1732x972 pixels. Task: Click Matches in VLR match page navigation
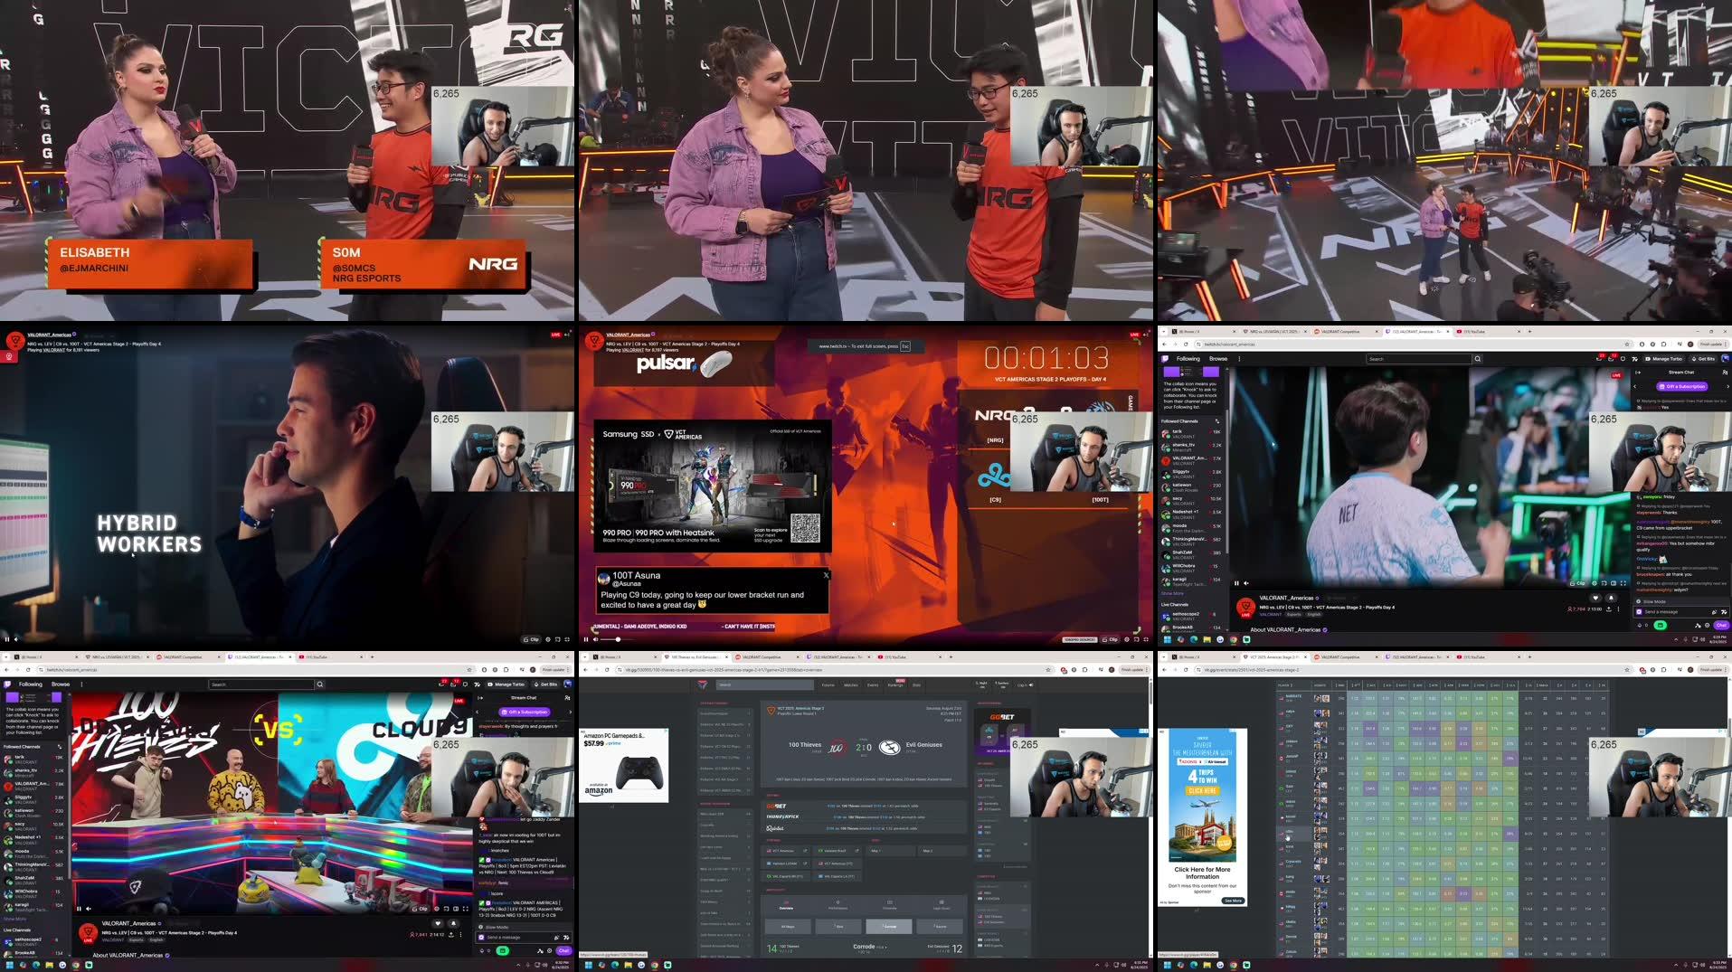coord(850,684)
